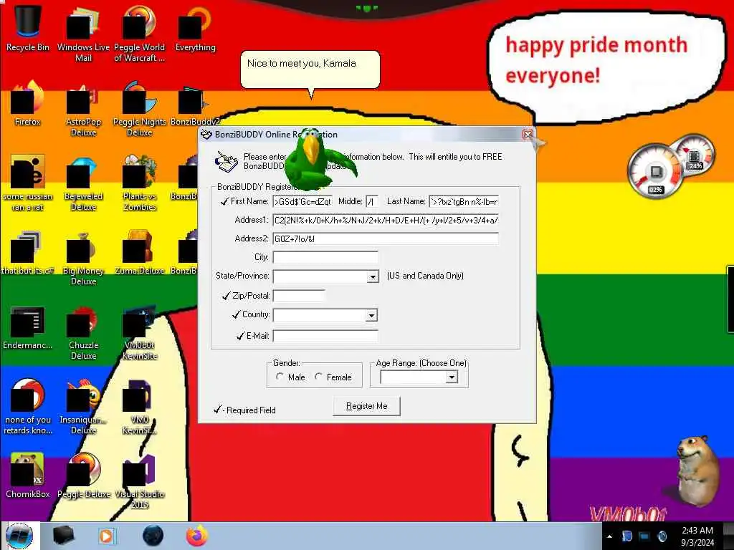Open Insaniquarium Deluxe desktop icon
This screenshot has width=734, height=550.
click(x=83, y=406)
